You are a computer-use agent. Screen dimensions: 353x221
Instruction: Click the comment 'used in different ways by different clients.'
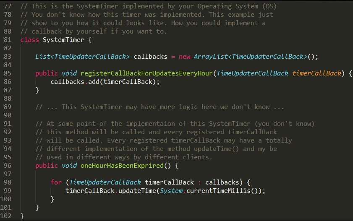coord(124,157)
